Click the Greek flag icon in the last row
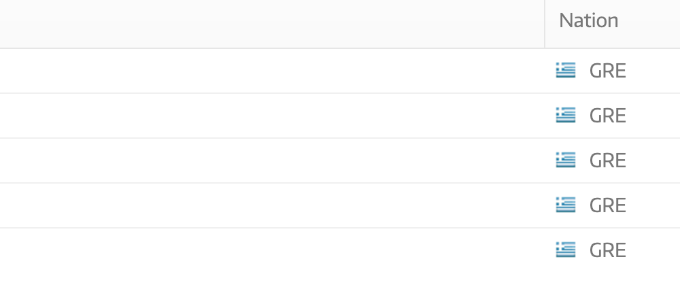The image size is (680, 287). pyautogui.click(x=566, y=250)
